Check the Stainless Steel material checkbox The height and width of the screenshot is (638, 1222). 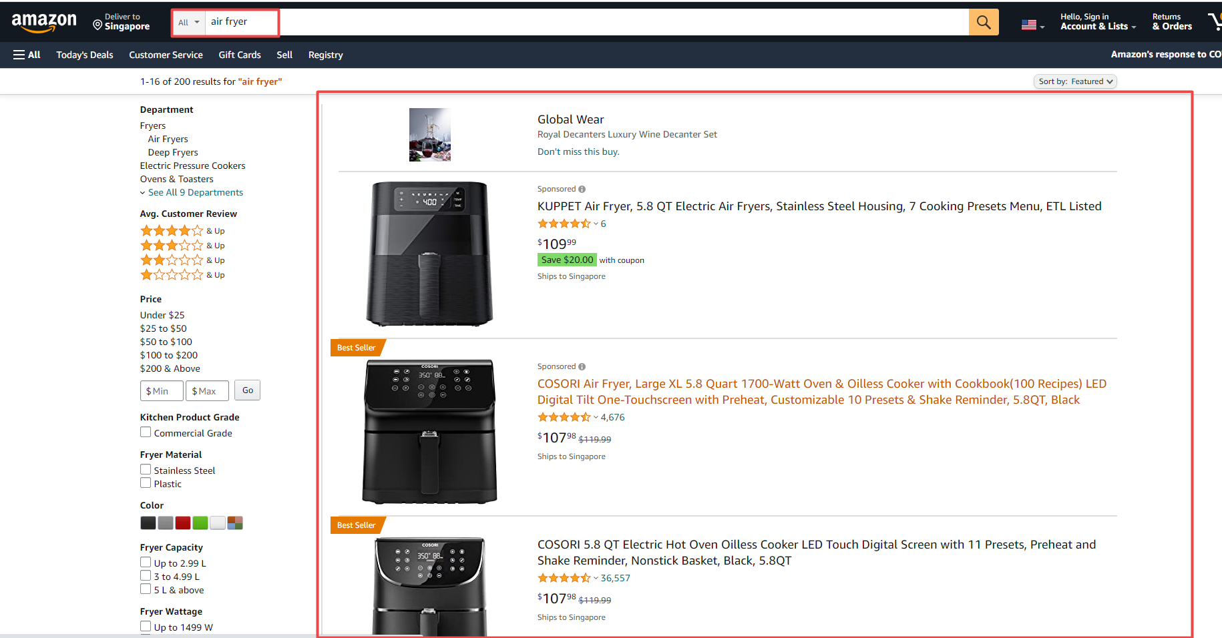click(146, 470)
